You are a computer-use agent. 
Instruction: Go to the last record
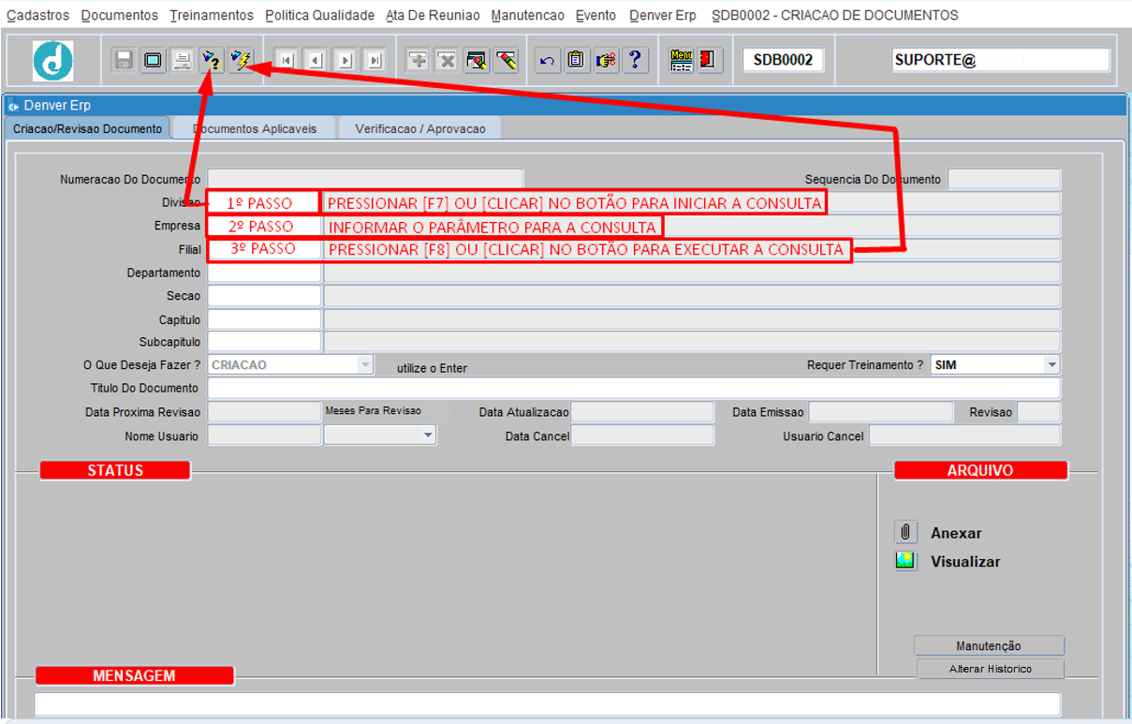point(375,61)
